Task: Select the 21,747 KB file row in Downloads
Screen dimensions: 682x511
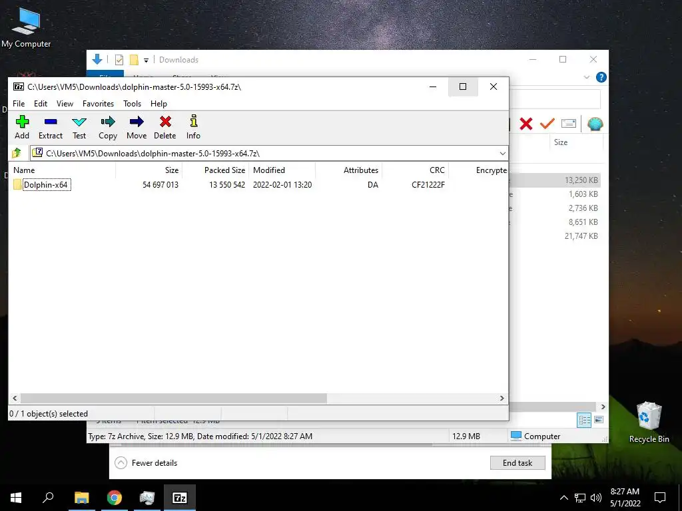Action: click(555, 236)
